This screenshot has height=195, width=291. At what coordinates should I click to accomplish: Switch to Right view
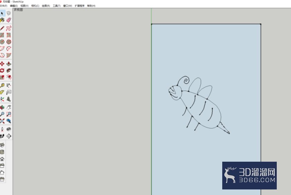point(2,166)
